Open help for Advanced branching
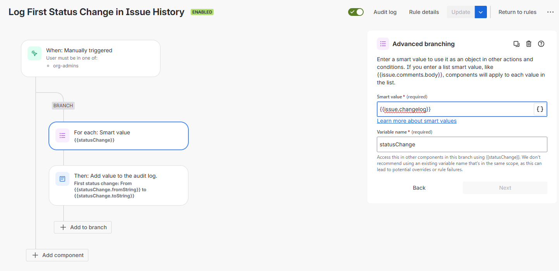This screenshot has height=271, width=559. click(x=541, y=44)
